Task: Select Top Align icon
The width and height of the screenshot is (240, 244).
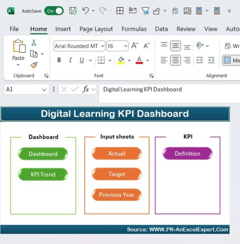Action: click(164, 45)
